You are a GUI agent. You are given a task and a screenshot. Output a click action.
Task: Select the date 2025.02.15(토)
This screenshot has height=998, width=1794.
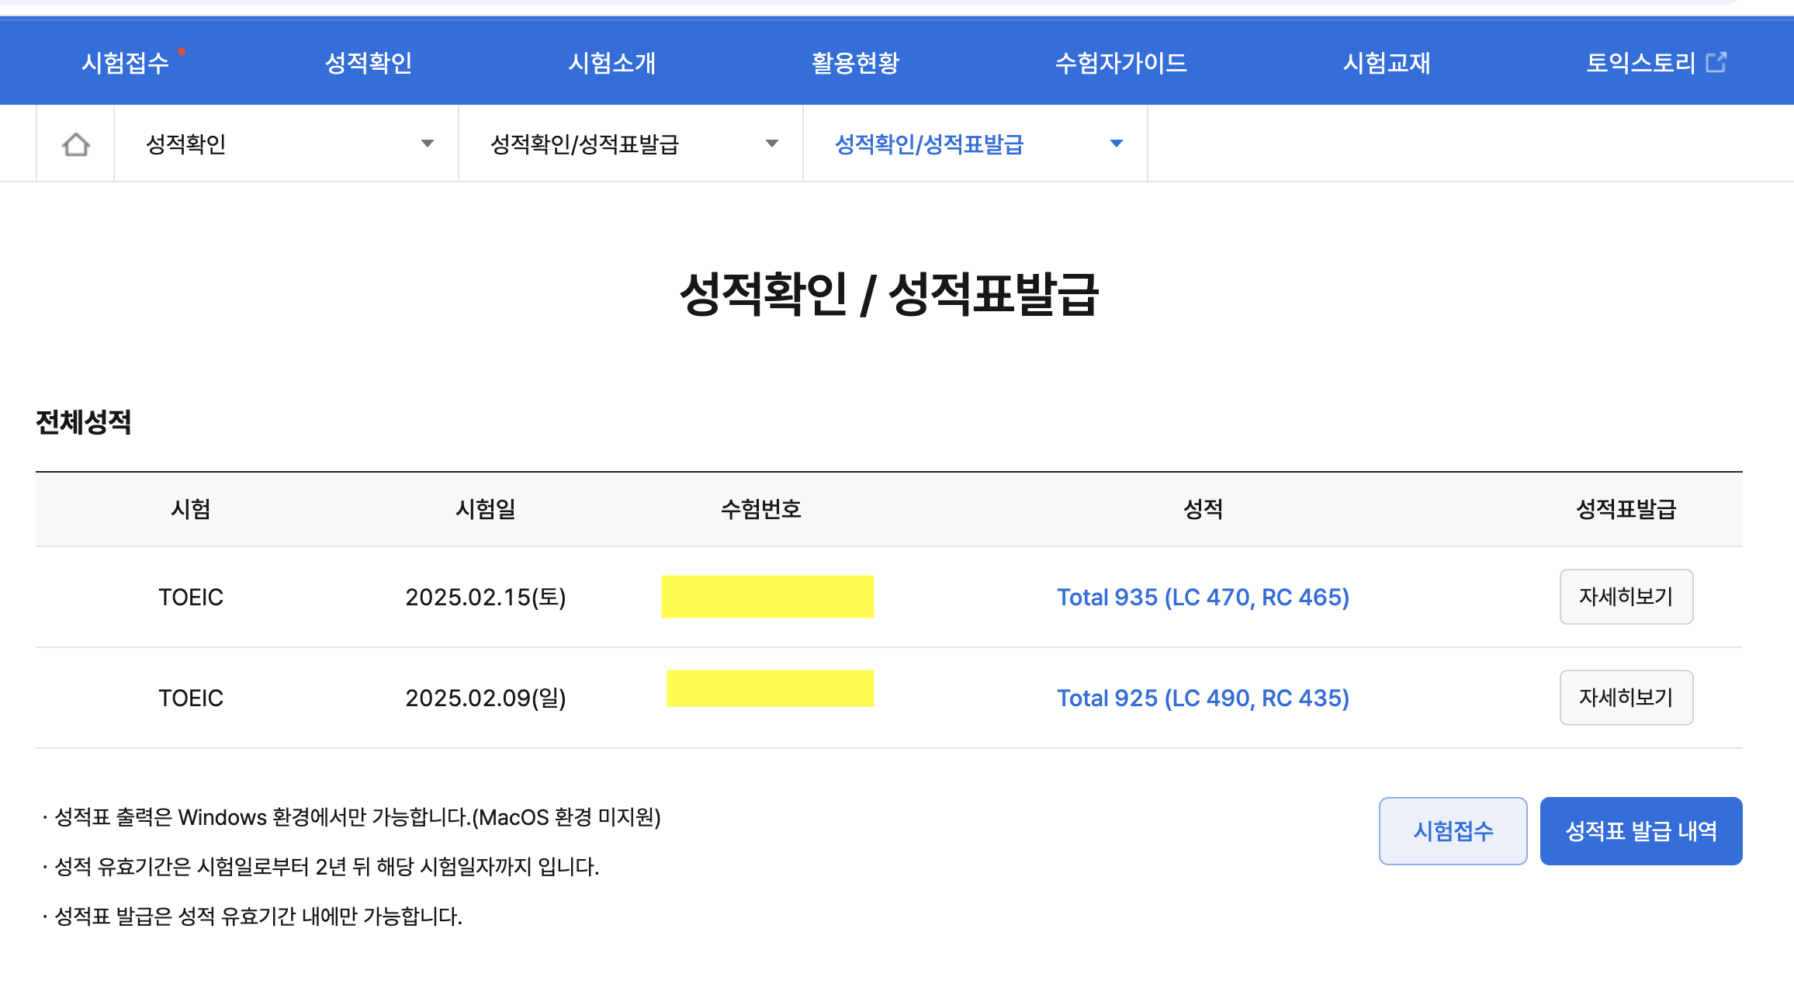point(486,597)
